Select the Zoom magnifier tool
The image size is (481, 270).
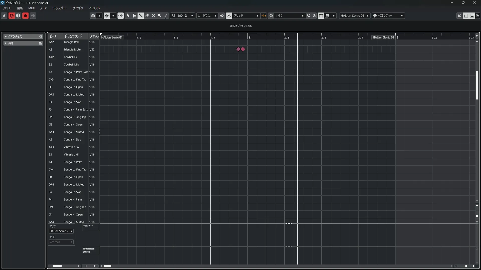coord(160,15)
